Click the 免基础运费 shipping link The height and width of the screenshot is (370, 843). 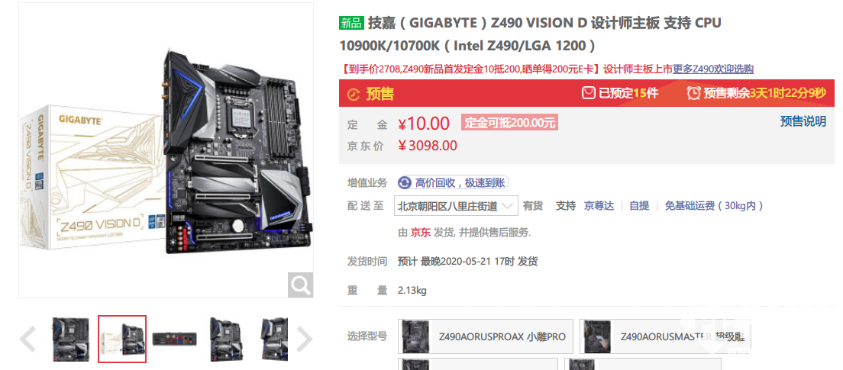click(713, 206)
